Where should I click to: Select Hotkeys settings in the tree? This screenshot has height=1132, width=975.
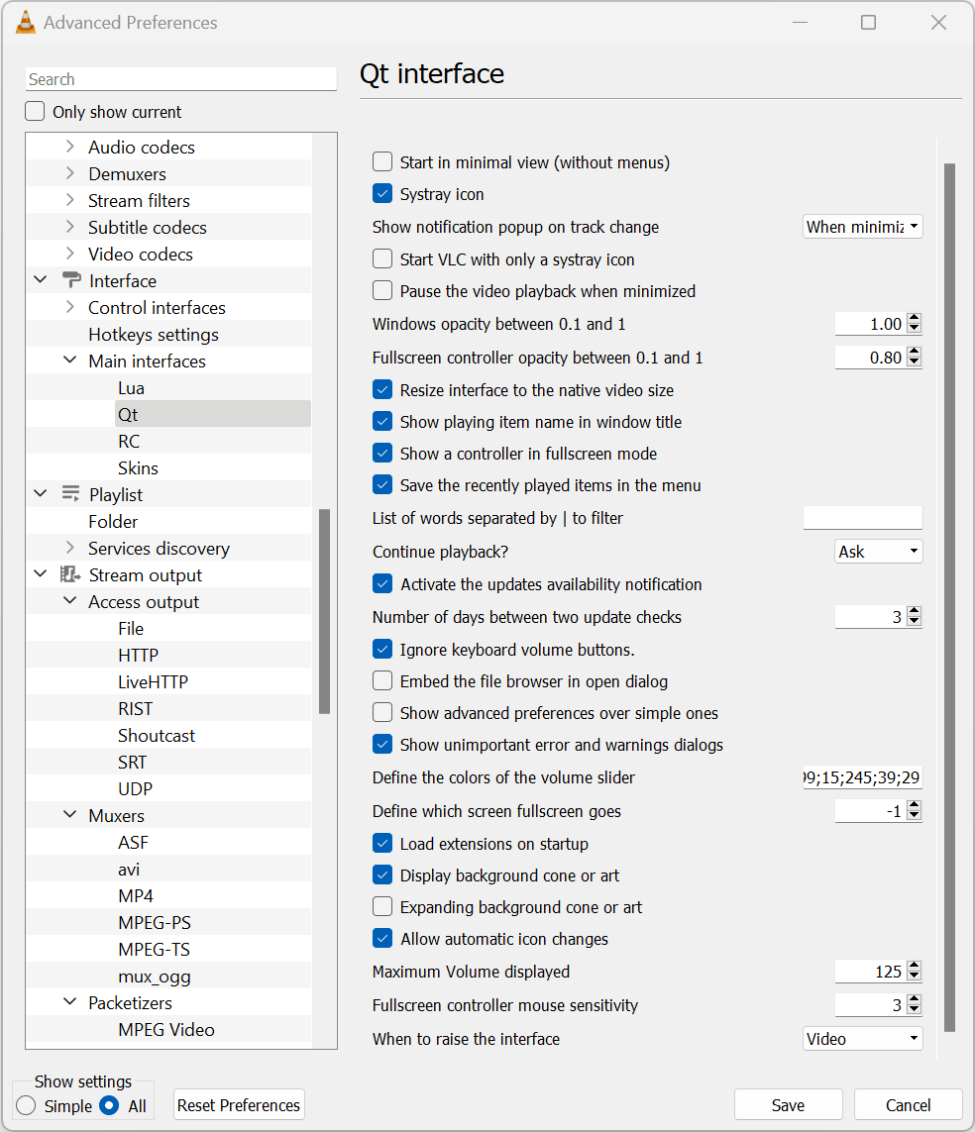(154, 335)
